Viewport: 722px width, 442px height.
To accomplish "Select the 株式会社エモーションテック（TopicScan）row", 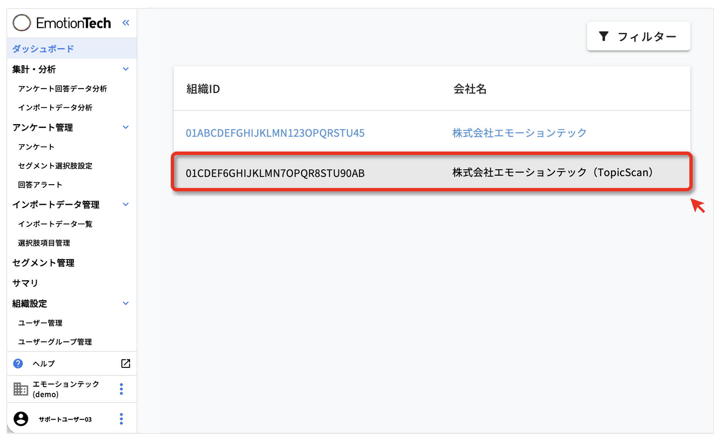I will click(x=431, y=173).
